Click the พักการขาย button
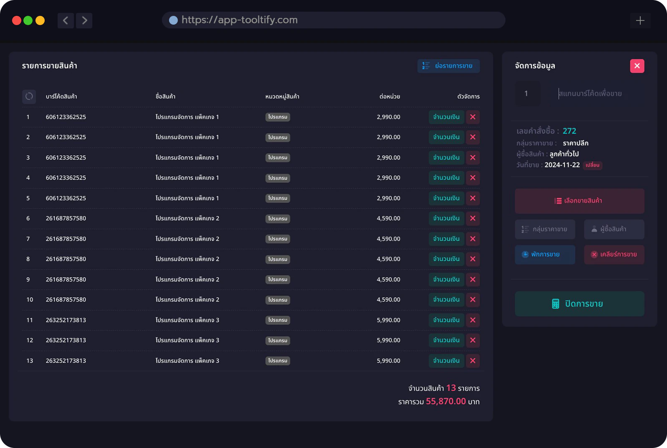 545,255
